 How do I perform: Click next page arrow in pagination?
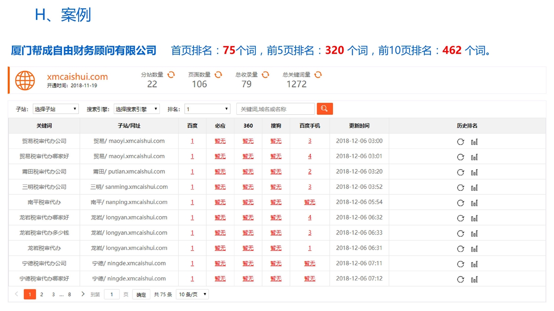pyautogui.click(x=83, y=294)
